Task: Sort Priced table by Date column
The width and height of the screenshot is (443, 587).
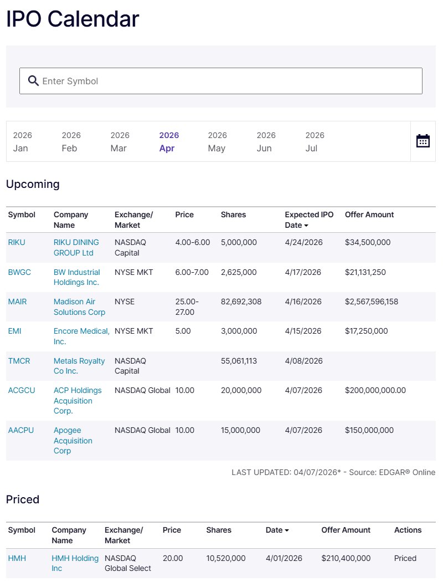Action: (277, 530)
